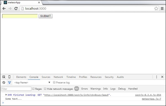Toggle the console filter funnel icon
This screenshot has height=106, width=166.
(x=9, y=83)
